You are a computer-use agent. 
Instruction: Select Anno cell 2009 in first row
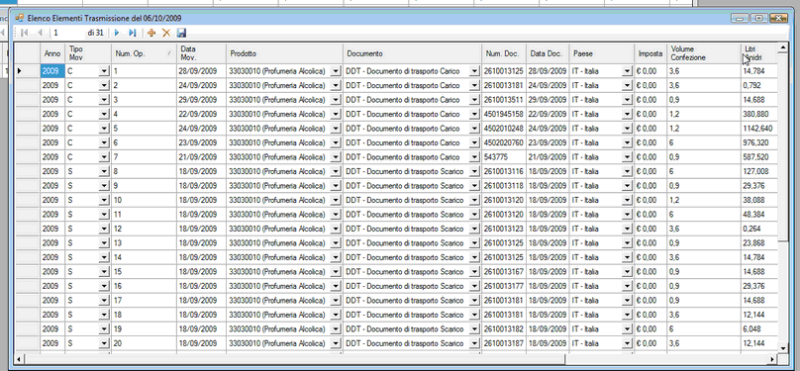coord(52,71)
